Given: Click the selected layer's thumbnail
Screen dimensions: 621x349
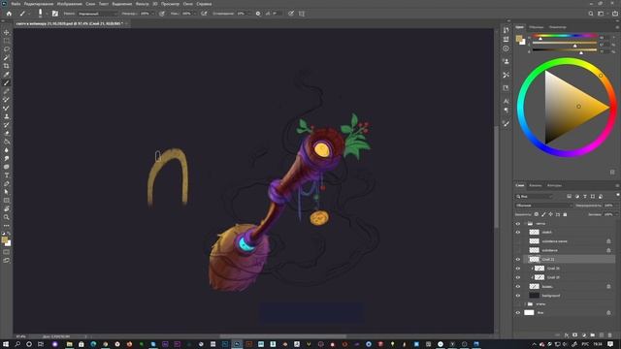Looking at the screenshot, I should [x=535, y=259].
